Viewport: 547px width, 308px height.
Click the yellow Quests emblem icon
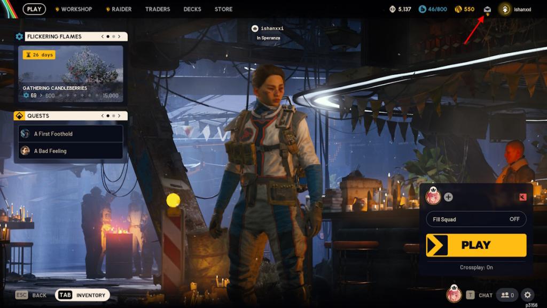pyautogui.click(x=19, y=115)
